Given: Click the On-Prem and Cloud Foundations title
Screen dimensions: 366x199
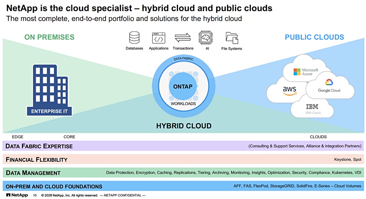Looking at the screenshot, I should pyautogui.click(x=54, y=186).
